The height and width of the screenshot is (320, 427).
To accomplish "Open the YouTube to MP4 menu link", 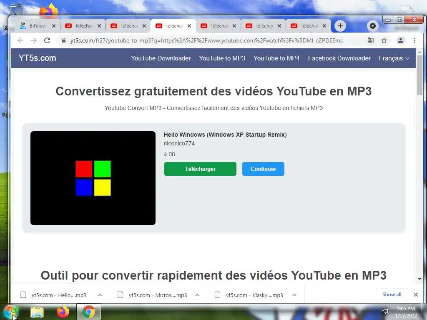I will pyautogui.click(x=276, y=58).
